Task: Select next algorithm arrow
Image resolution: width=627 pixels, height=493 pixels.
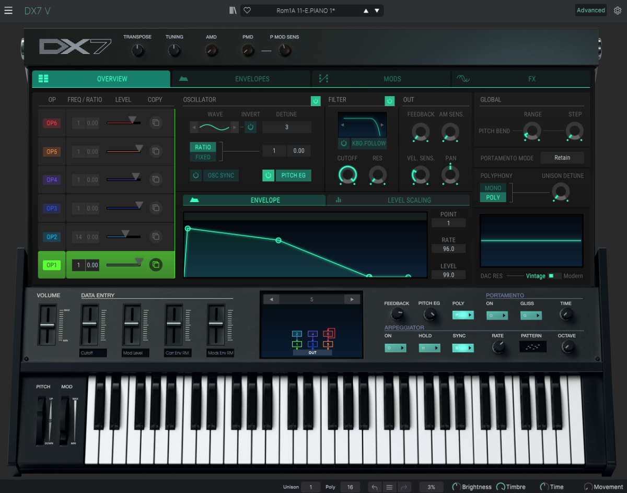Action: (x=352, y=299)
